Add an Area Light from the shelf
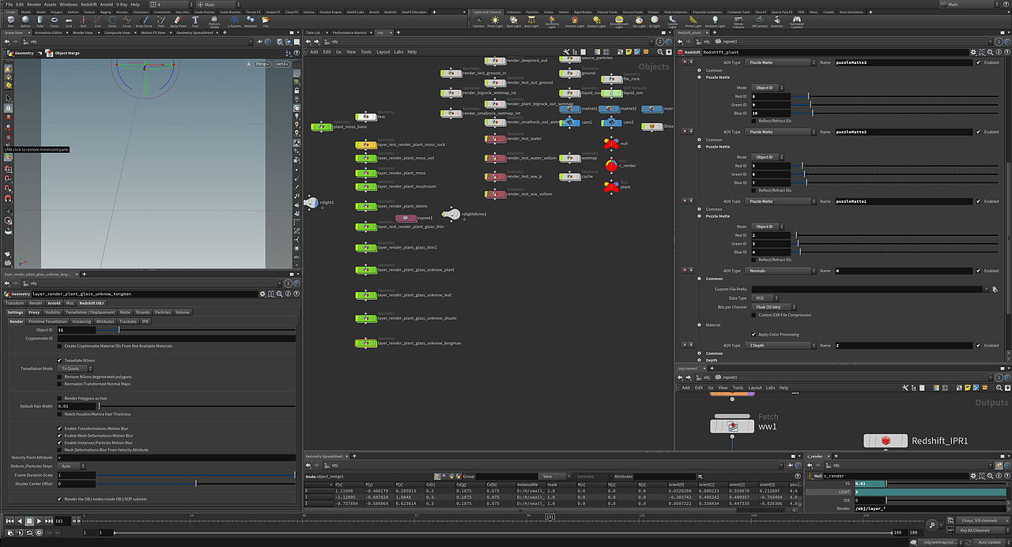The width and height of the screenshot is (1012, 547). coord(532,21)
